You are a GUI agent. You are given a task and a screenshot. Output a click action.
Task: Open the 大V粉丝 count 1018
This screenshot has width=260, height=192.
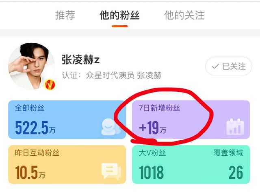click(x=152, y=172)
